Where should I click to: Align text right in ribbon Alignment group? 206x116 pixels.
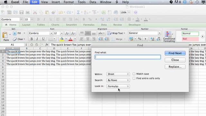click(x=94, y=39)
